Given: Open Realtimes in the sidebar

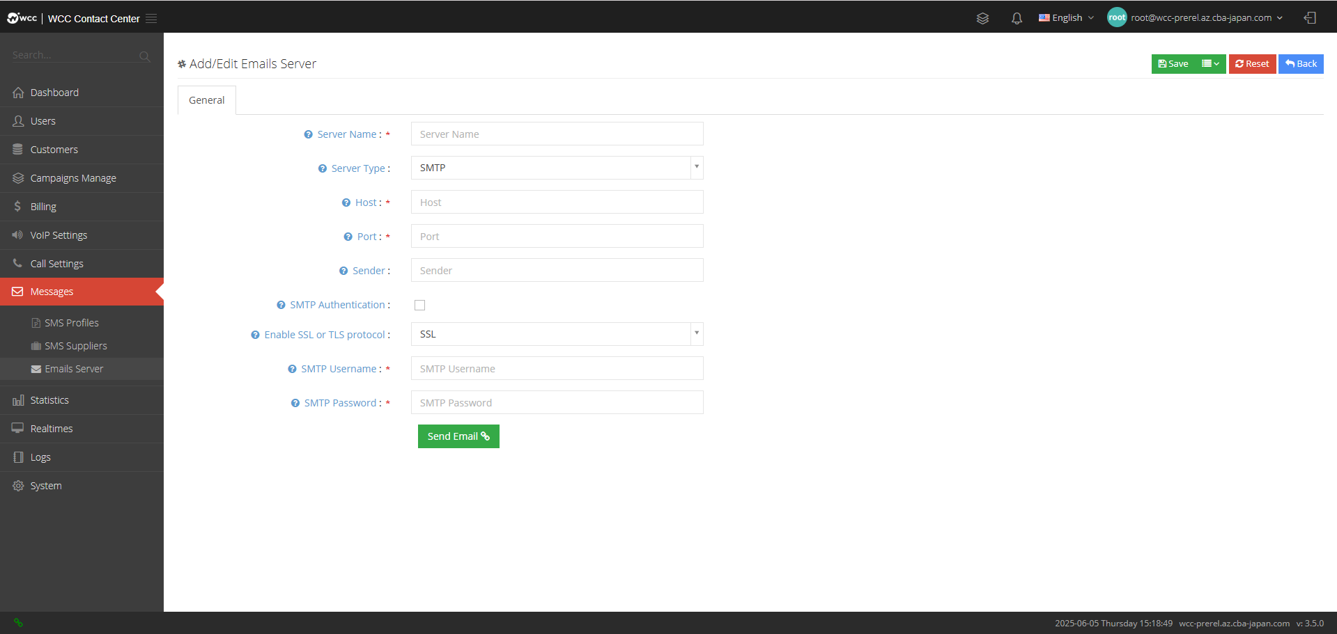Looking at the screenshot, I should coord(82,429).
